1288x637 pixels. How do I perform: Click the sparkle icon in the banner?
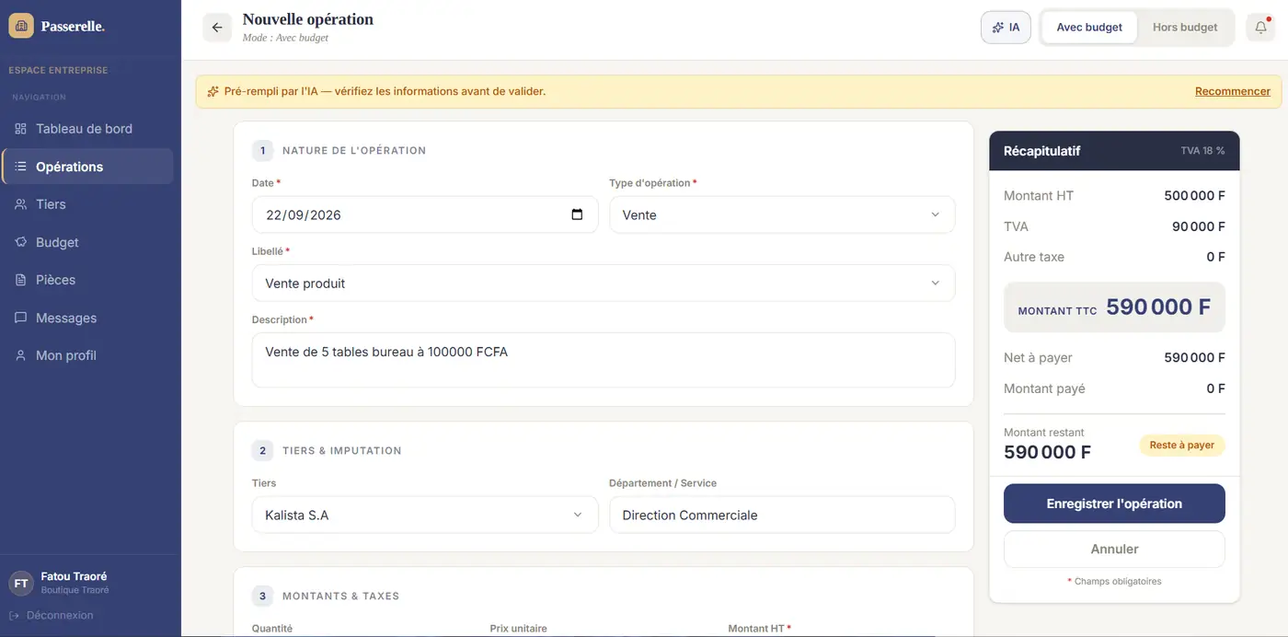pyautogui.click(x=213, y=91)
